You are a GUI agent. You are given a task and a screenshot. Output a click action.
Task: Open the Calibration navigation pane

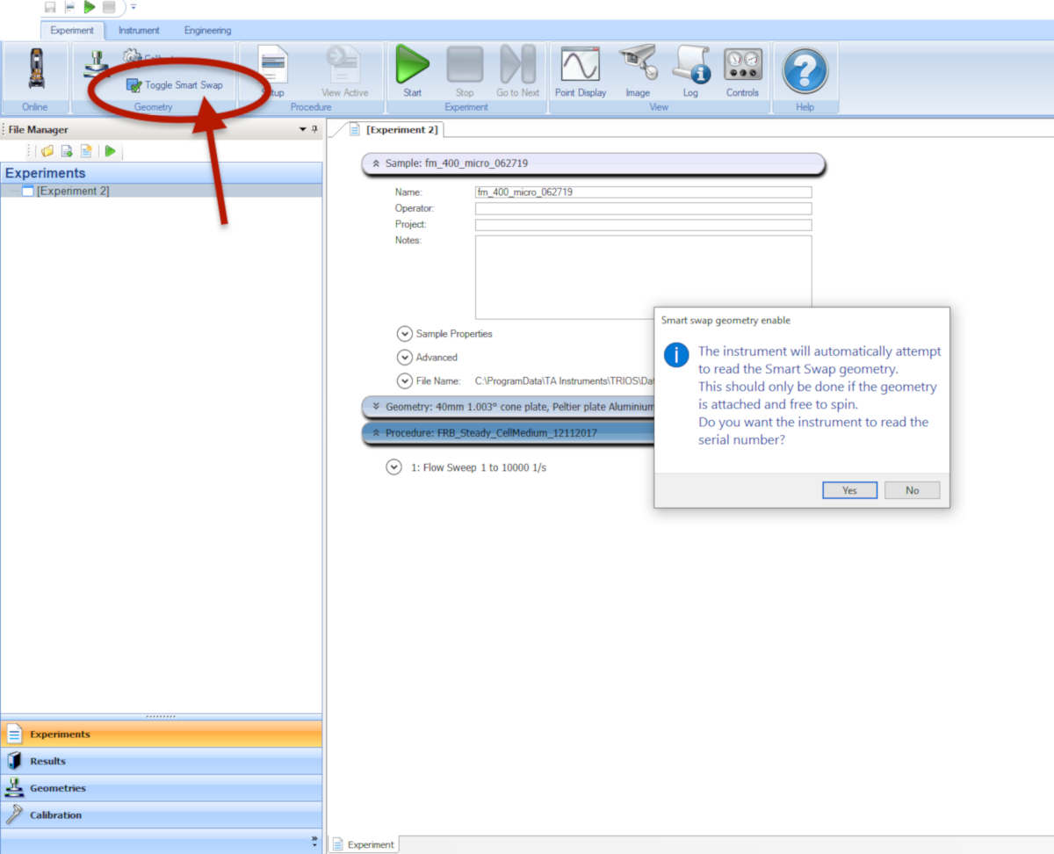[x=162, y=815]
